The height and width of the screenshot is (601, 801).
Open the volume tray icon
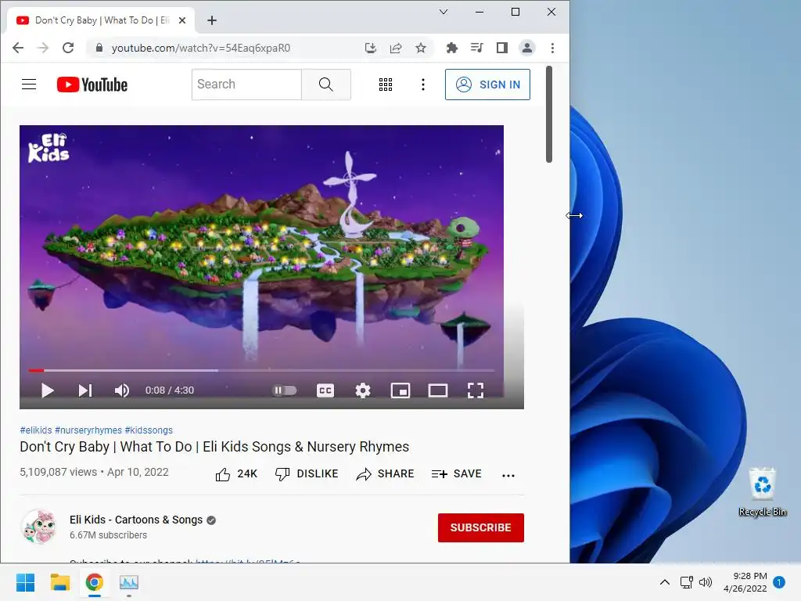pyautogui.click(x=706, y=582)
